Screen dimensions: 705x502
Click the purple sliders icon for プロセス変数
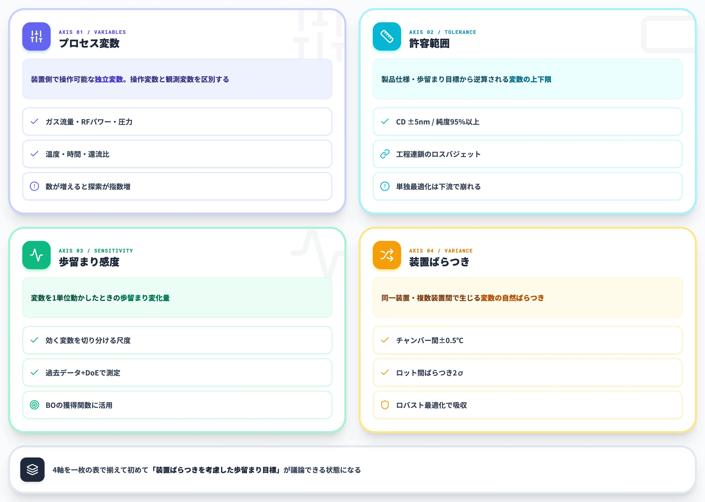36,36
